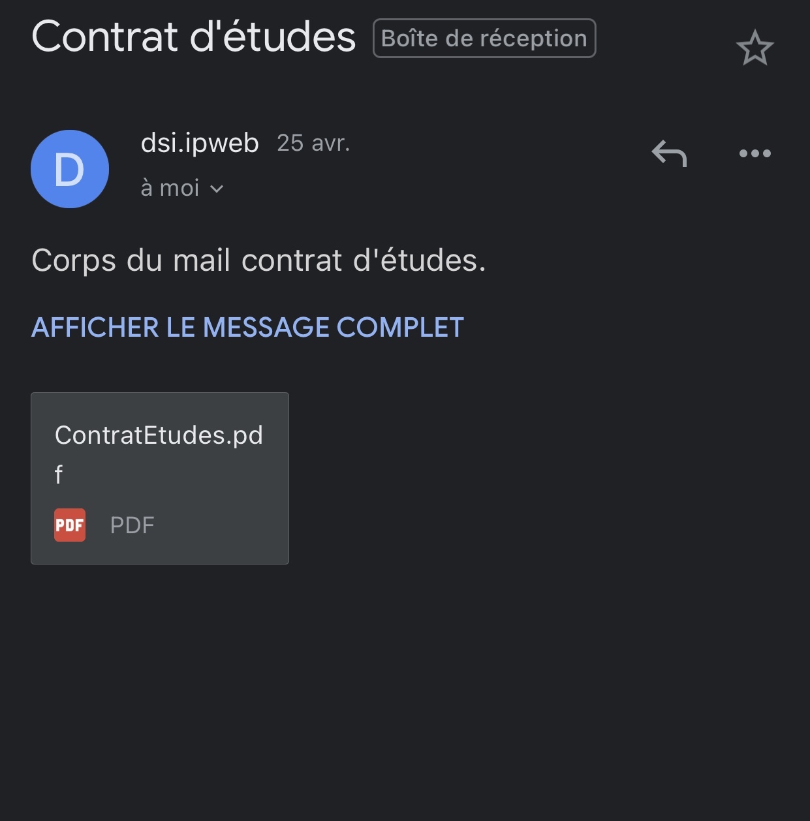Tap AFFICHER LE MESSAGE COMPLET
810x821 pixels.
(247, 327)
